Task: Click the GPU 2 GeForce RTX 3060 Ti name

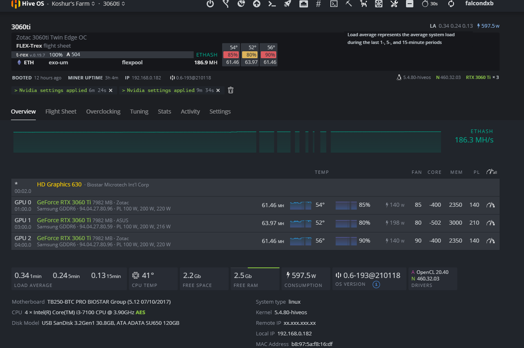Action: [64, 238]
